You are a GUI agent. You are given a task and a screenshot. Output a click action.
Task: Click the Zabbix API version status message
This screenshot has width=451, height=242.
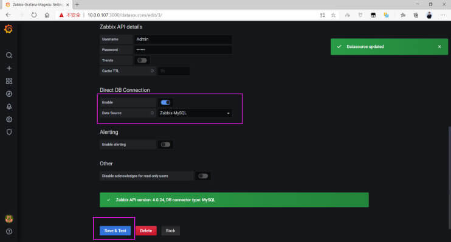click(x=234, y=199)
